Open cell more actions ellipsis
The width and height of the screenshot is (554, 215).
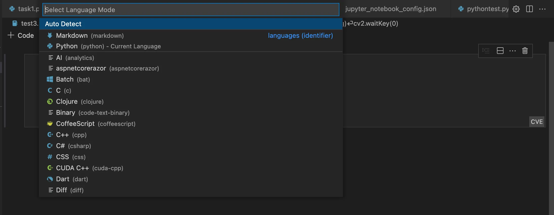pos(513,51)
